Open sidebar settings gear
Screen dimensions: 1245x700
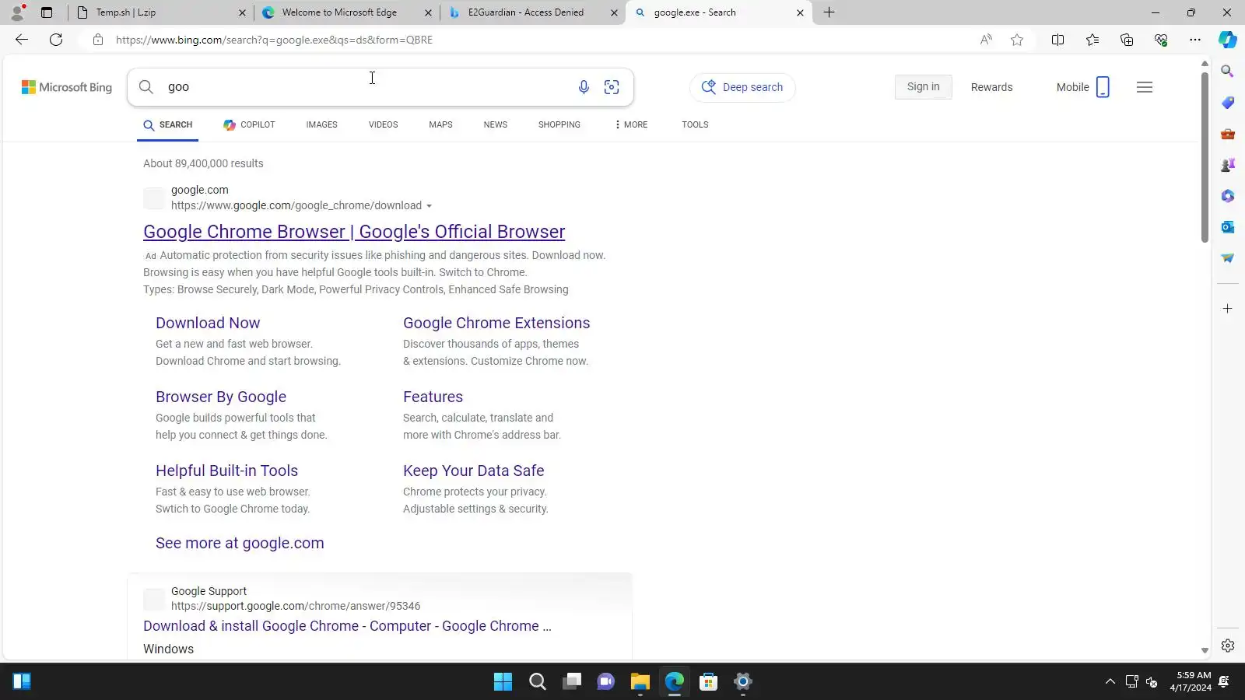pyautogui.click(x=1228, y=646)
